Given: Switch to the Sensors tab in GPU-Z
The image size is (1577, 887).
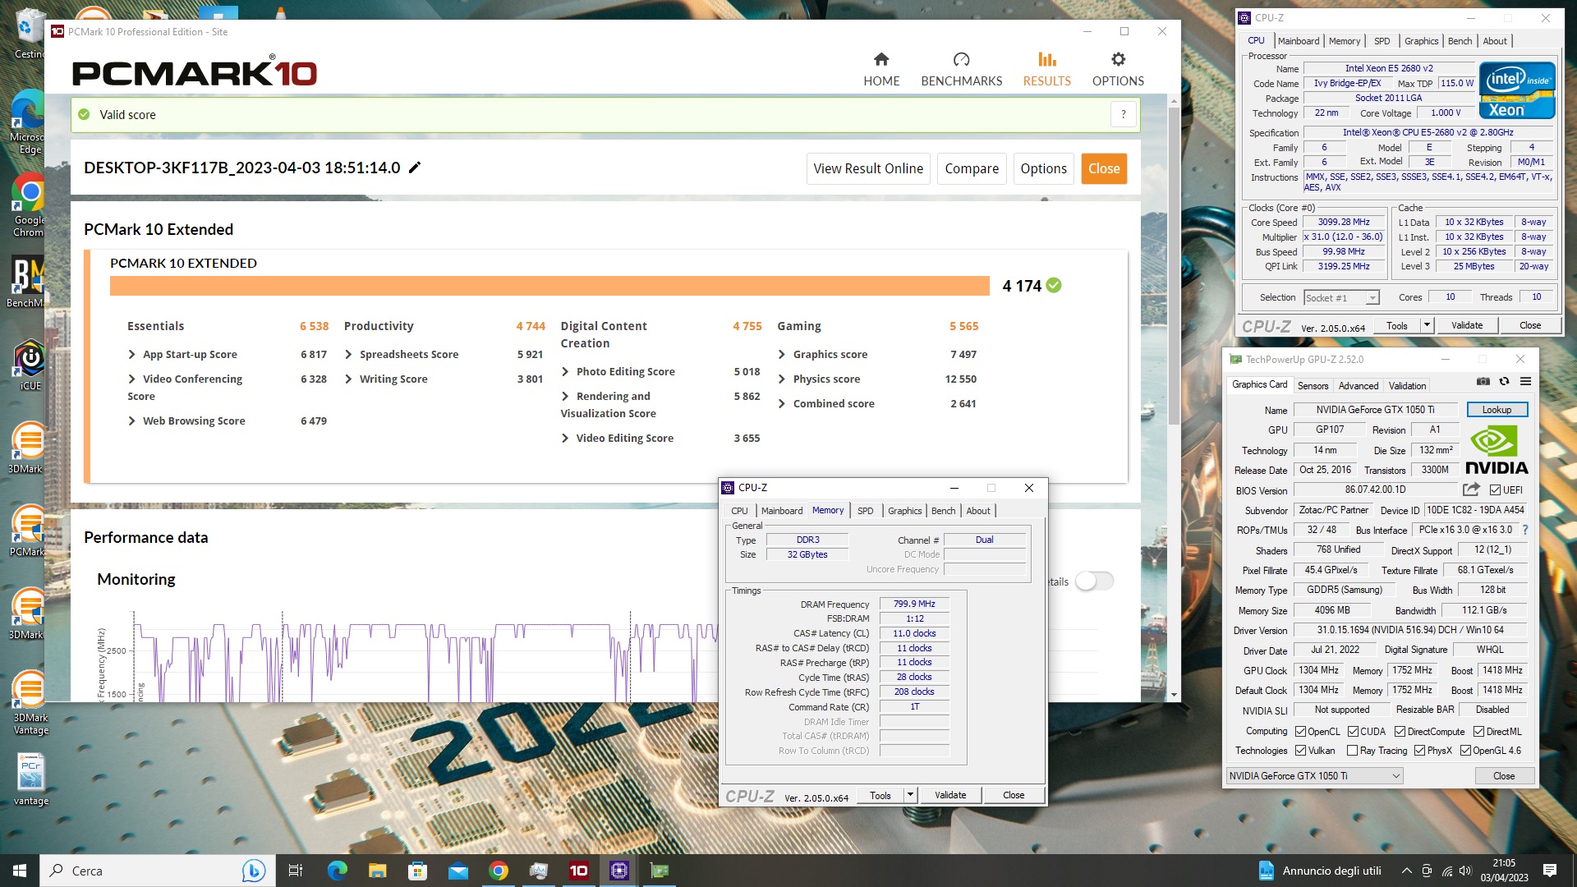Looking at the screenshot, I should tap(1313, 386).
